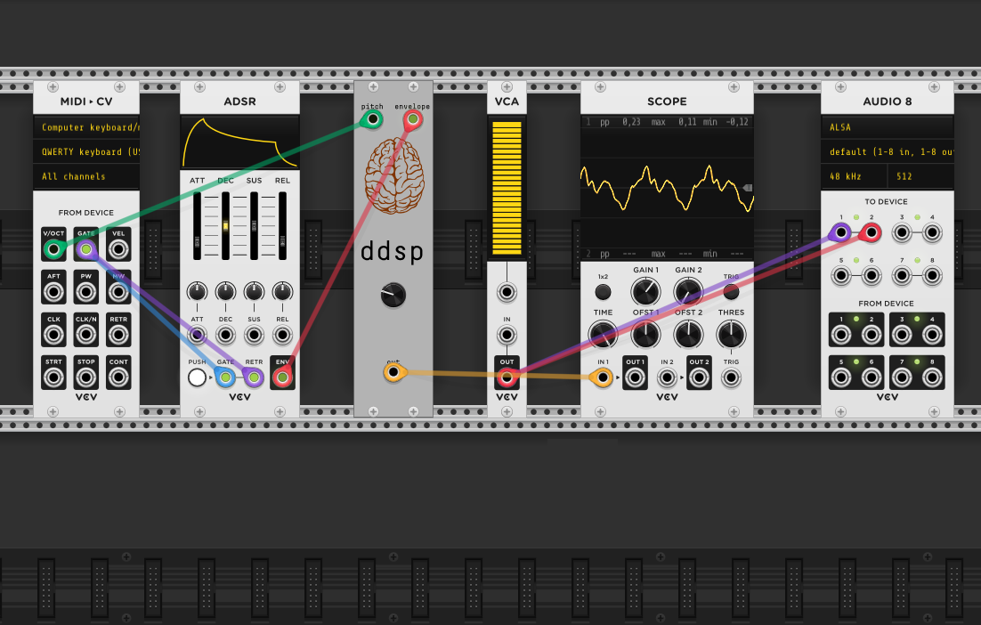
Task: Click the PW pitch wheel port
Action: pyautogui.click(x=86, y=292)
